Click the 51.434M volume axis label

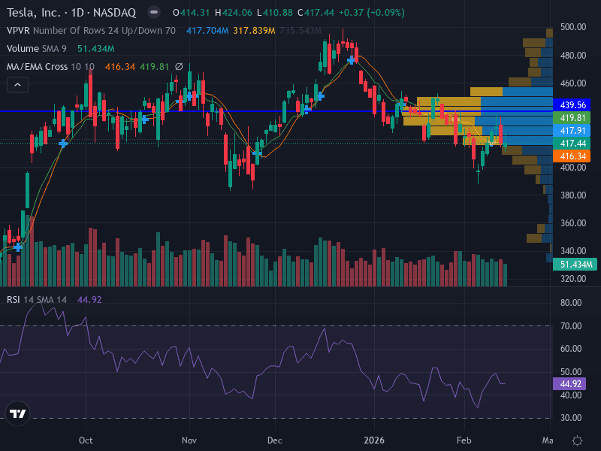point(575,265)
